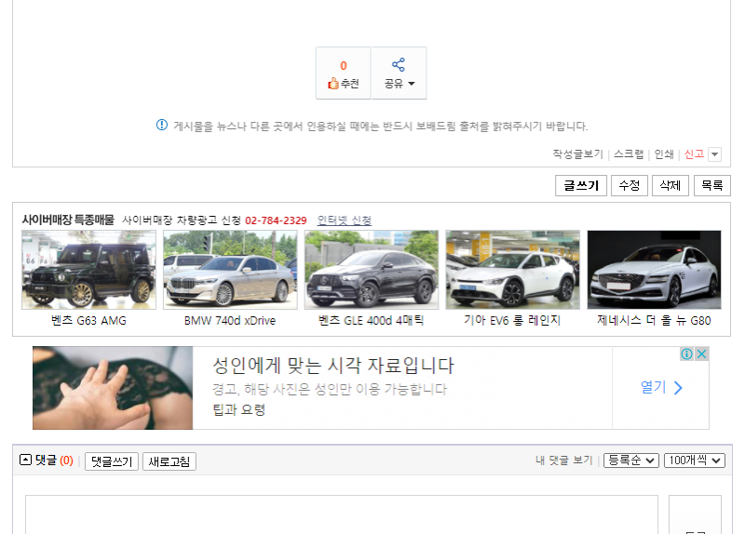The height and width of the screenshot is (534, 745).
Task: Click the 02-784-2329 phone number
Action: click(276, 220)
